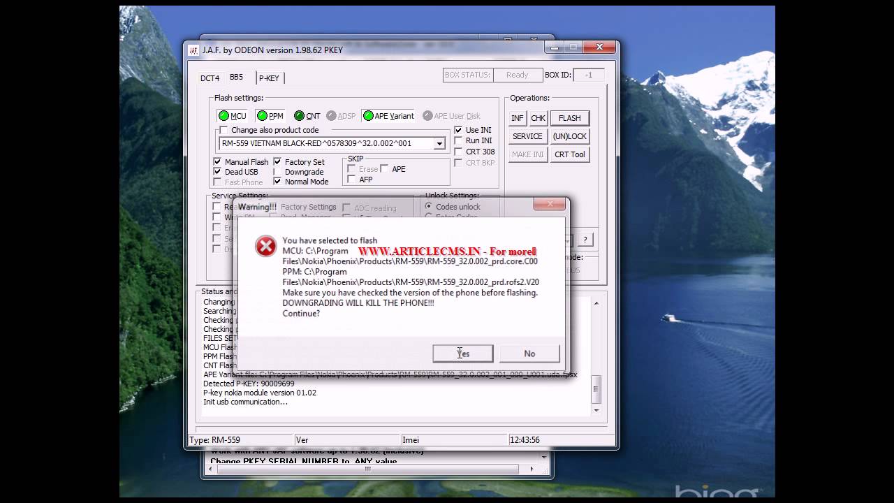Click the BOX ID value field
This screenshot has height=503, width=894.
click(x=589, y=75)
